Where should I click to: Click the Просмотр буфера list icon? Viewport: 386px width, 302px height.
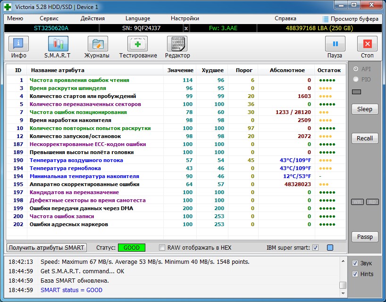click(326, 19)
